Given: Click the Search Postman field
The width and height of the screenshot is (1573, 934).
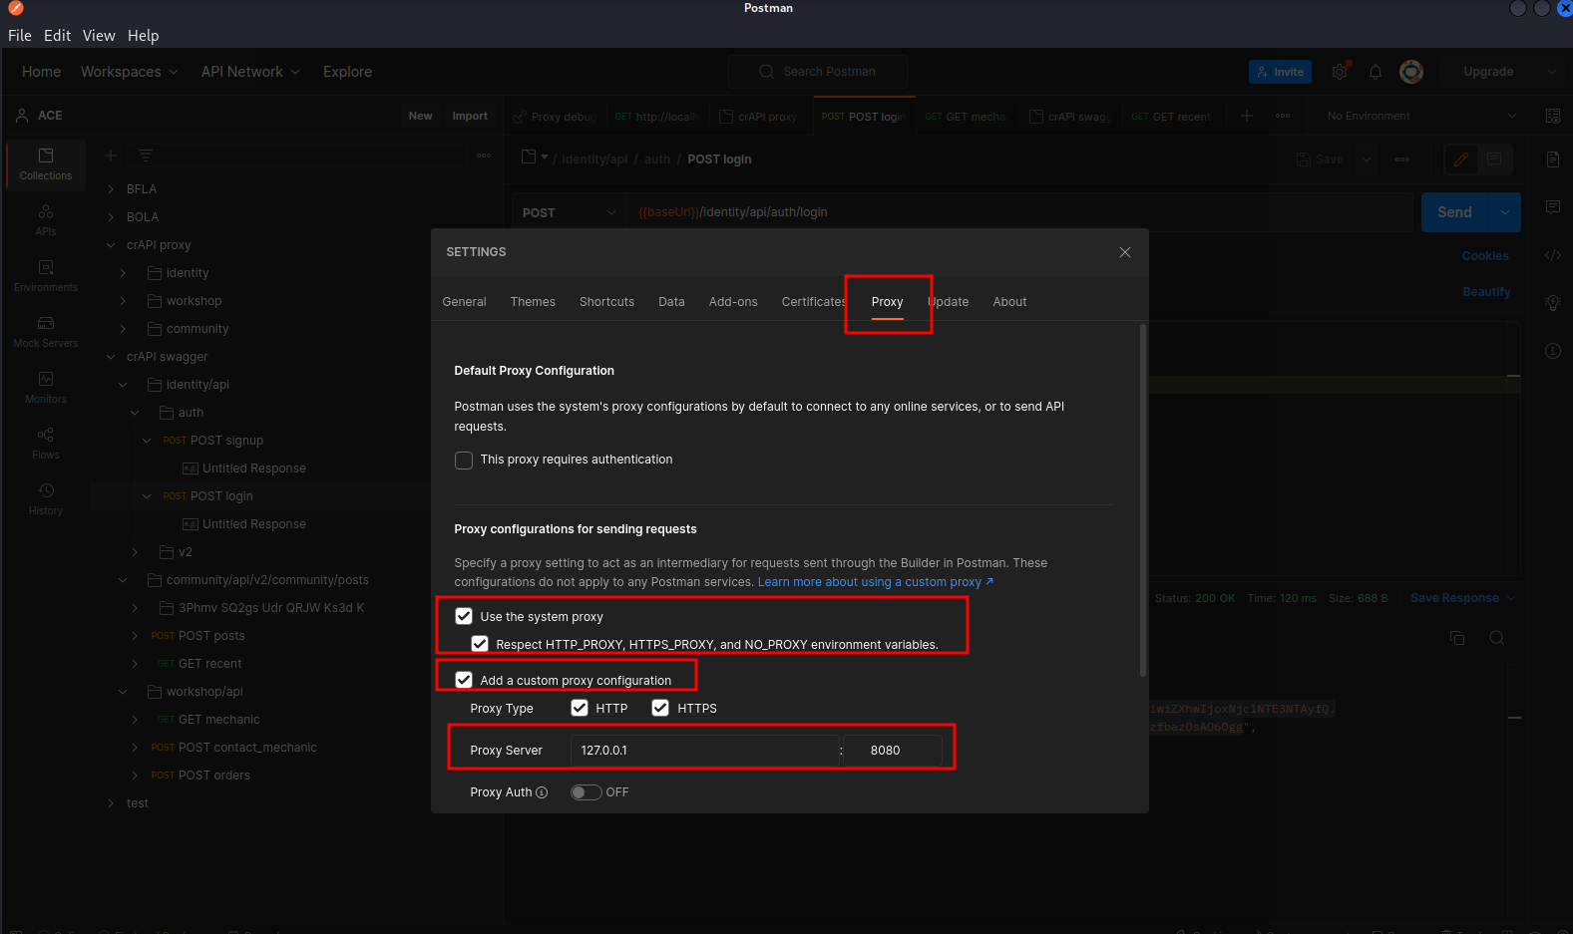Looking at the screenshot, I should click(x=818, y=72).
